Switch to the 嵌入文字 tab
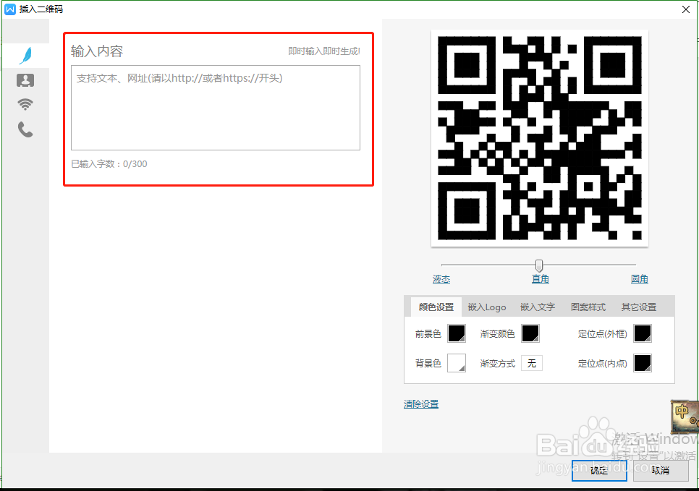Viewport: 699px width, 491px height. click(x=538, y=307)
